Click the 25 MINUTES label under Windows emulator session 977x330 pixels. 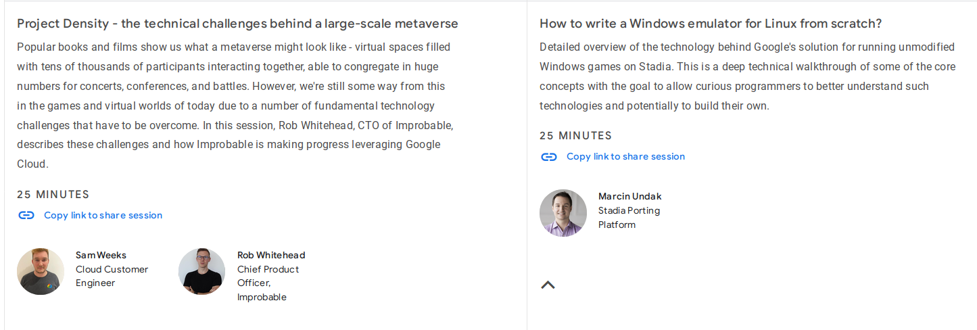coord(575,136)
